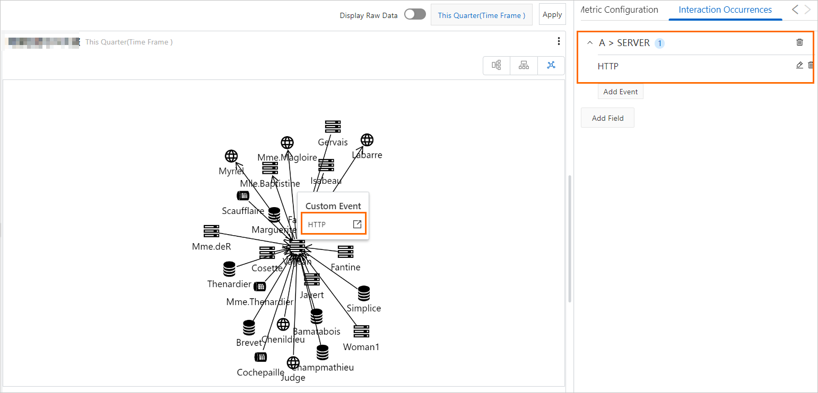Edit the HTTP event entry
This screenshot has width=818, height=393.
tap(799, 65)
